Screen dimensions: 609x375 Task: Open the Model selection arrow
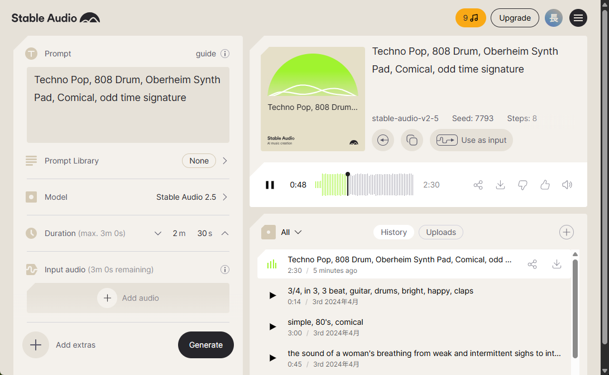point(225,197)
